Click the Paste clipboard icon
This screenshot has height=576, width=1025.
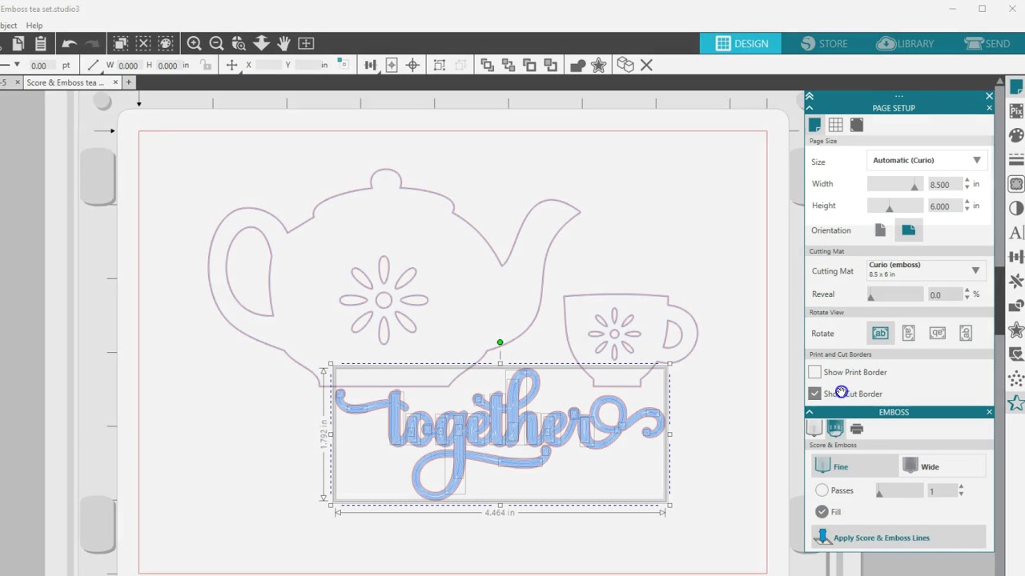coord(41,43)
